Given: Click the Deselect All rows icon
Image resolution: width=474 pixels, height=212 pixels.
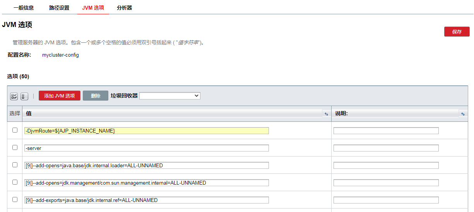Looking at the screenshot, I should pyautogui.click(x=24, y=96).
